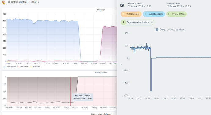Click the red Grid power color swatch

click(x=18, y=67)
